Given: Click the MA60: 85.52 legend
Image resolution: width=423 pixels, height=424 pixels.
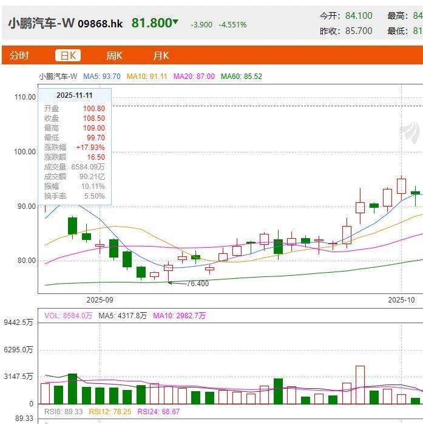Looking at the screenshot, I should (242, 77).
